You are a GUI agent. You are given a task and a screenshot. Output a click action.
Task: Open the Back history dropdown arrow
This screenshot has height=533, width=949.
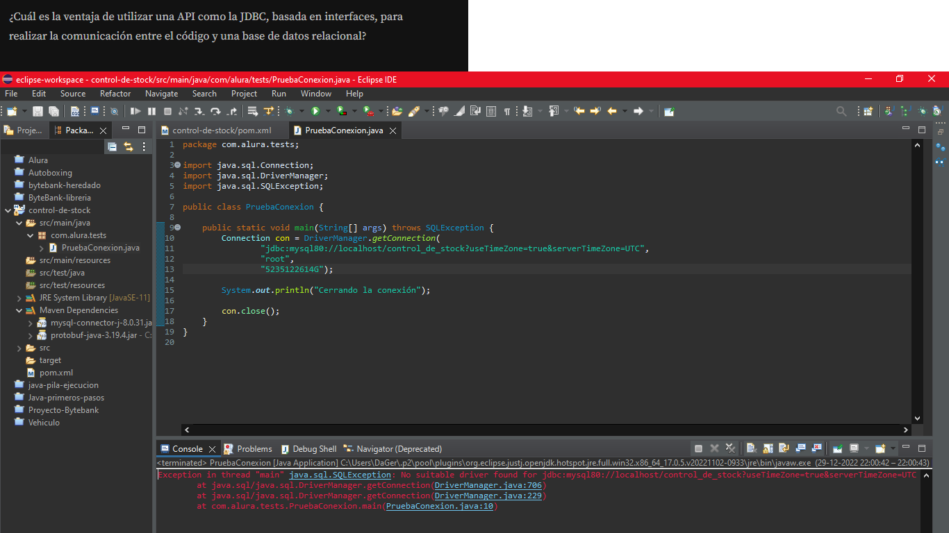(x=625, y=111)
